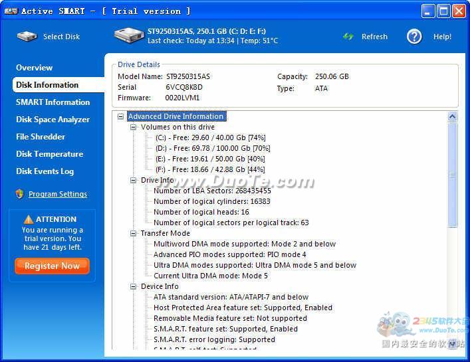Click the Select Disk label
The height and width of the screenshot is (362, 470).
[x=61, y=37]
